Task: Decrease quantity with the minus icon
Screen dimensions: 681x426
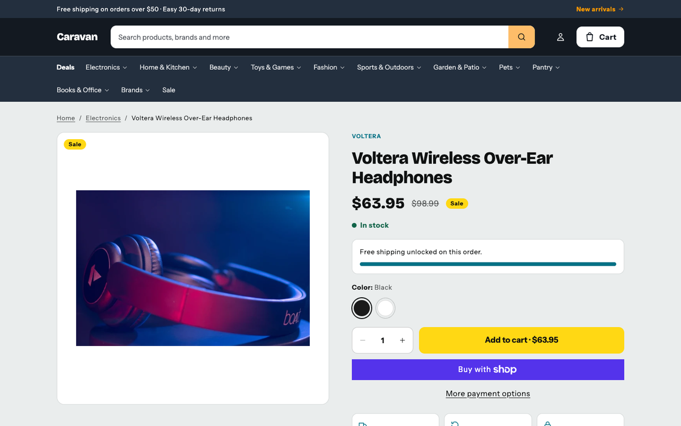Action: tap(363, 340)
